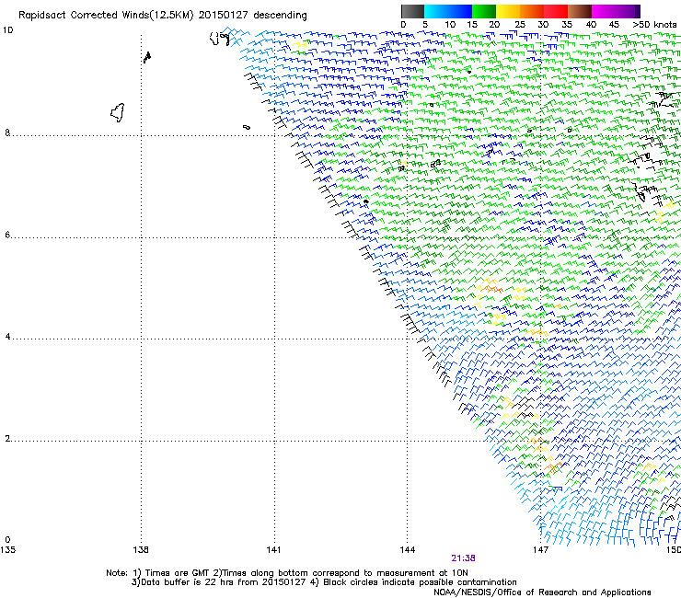Select the cyan-to-blue 5-15 knots legend gradient
Viewport: 681px width, 598px height.
click(x=448, y=11)
